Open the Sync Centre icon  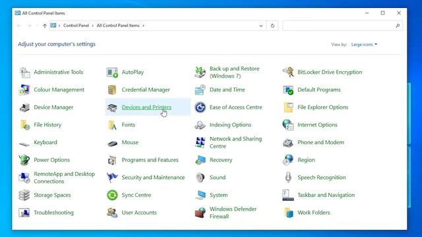[112, 195]
